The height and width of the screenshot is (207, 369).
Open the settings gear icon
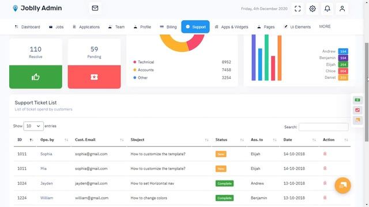coord(312,9)
